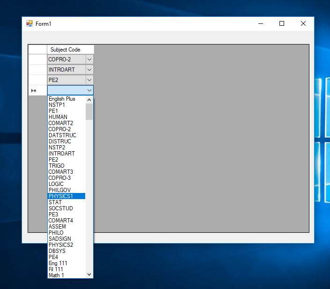Collapse the open combo box in new row
This screenshot has height=289, width=330.
(x=89, y=90)
